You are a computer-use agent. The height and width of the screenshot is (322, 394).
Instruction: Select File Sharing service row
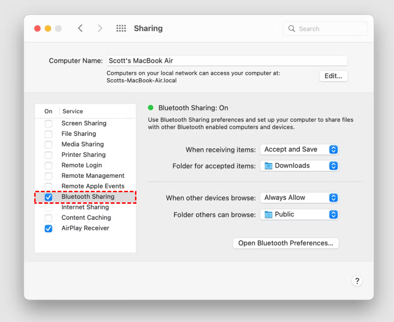pos(86,134)
